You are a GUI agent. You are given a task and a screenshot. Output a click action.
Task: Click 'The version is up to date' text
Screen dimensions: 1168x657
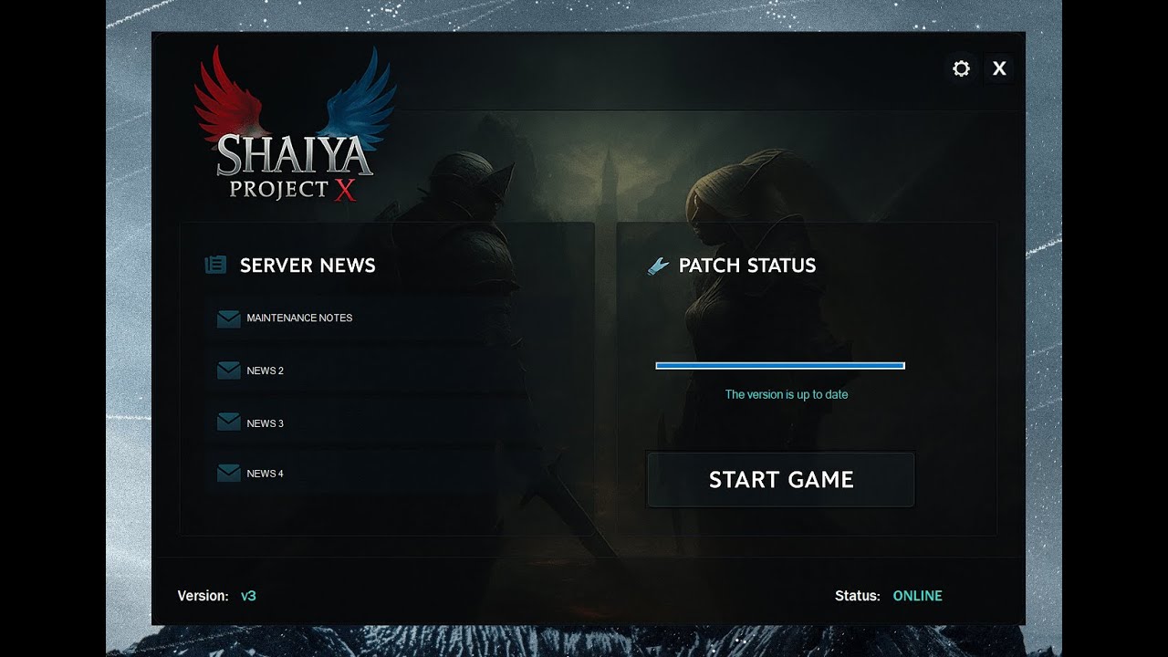coord(787,395)
